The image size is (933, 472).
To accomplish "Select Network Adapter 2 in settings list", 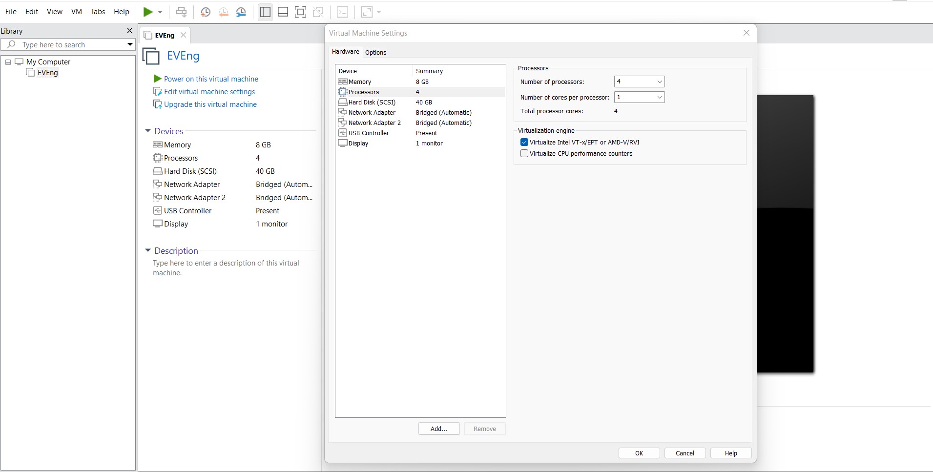I will 420,123.
